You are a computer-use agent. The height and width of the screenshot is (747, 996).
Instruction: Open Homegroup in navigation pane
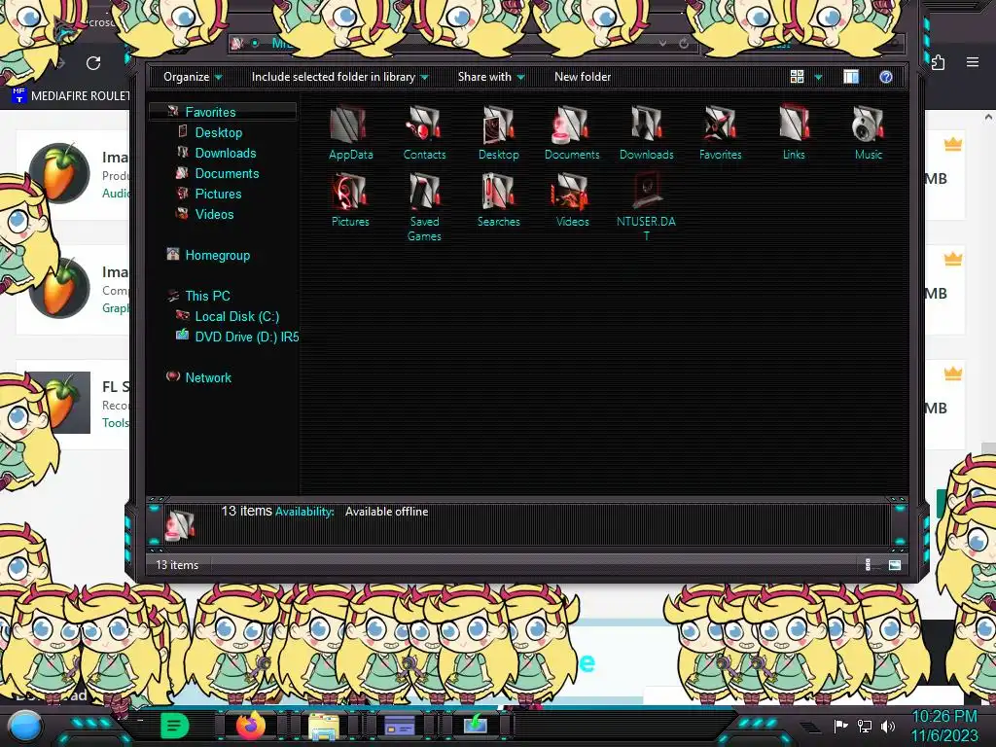pos(217,255)
